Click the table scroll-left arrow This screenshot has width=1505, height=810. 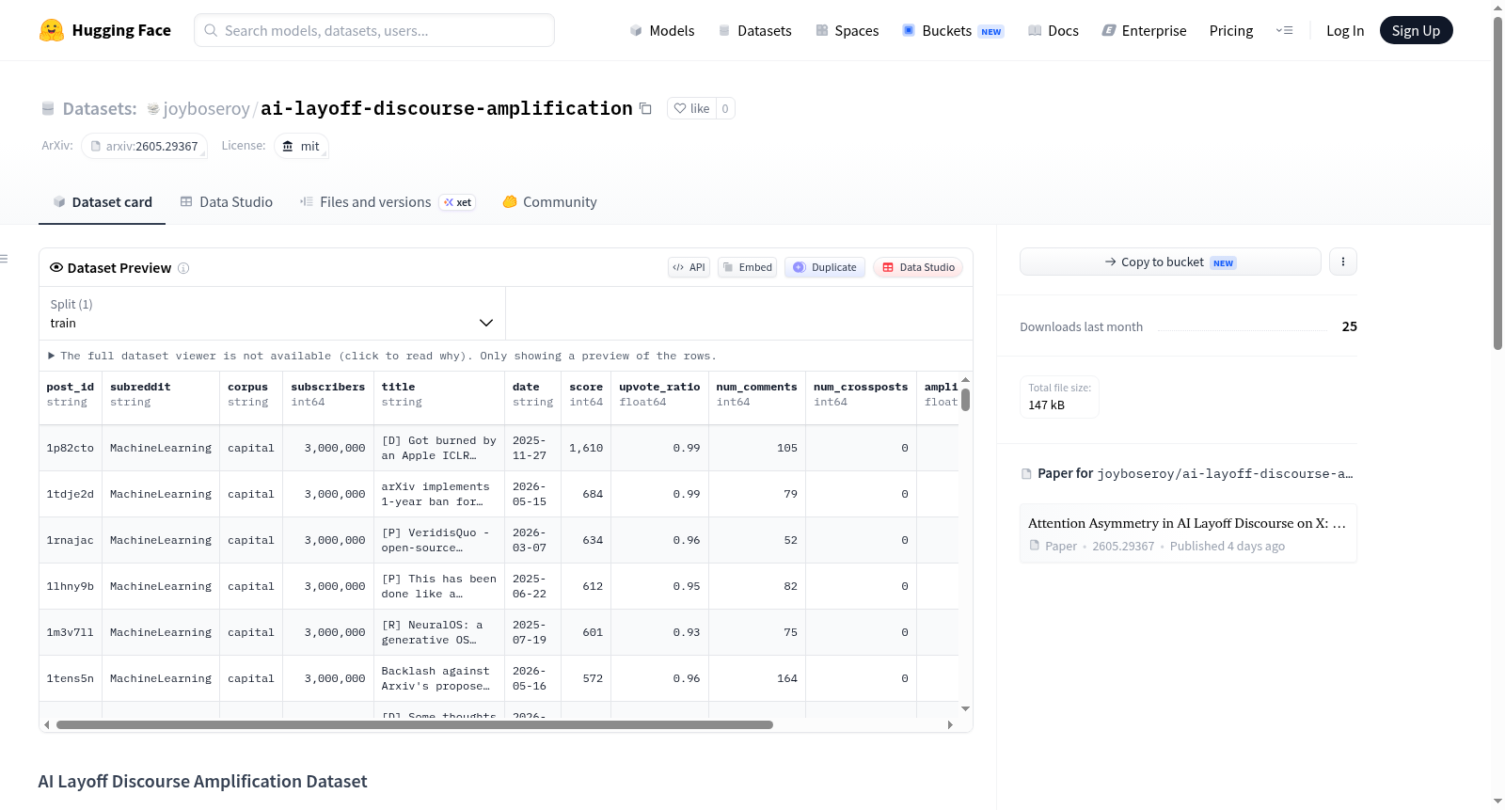(47, 724)
